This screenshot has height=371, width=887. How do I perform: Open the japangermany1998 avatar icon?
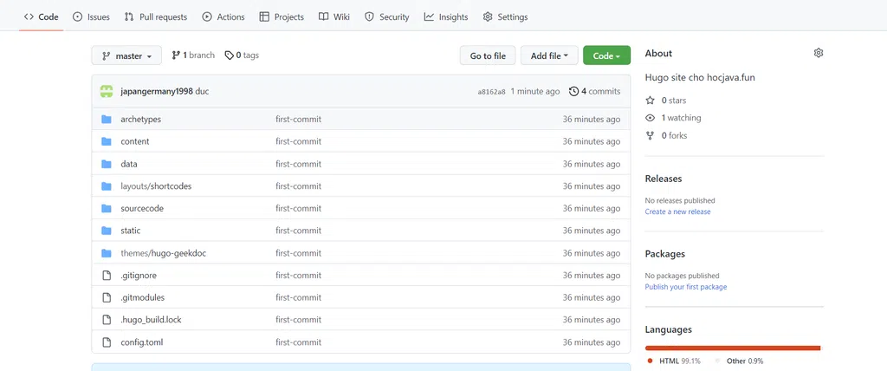coord(107,91)
